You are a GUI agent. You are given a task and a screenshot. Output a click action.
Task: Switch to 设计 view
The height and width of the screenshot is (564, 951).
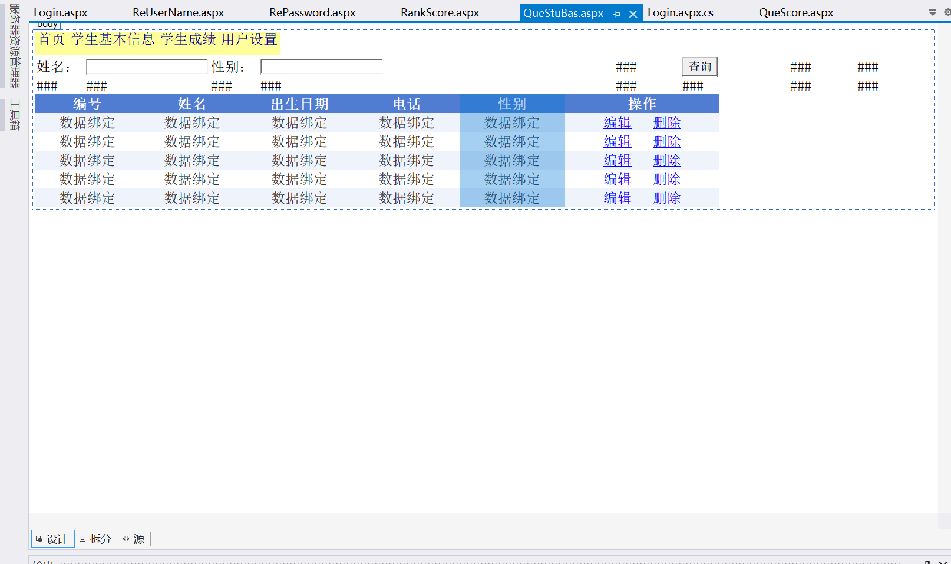[52, 539]
